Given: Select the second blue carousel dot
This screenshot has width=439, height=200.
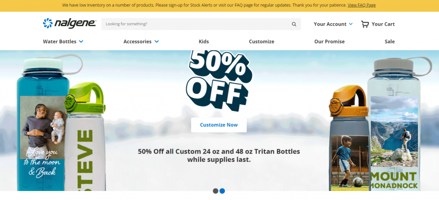Looking at the screenshot, I should point(222,191).
